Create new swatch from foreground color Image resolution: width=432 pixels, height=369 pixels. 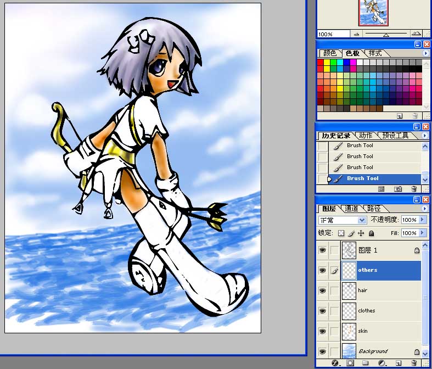point(399,116)
